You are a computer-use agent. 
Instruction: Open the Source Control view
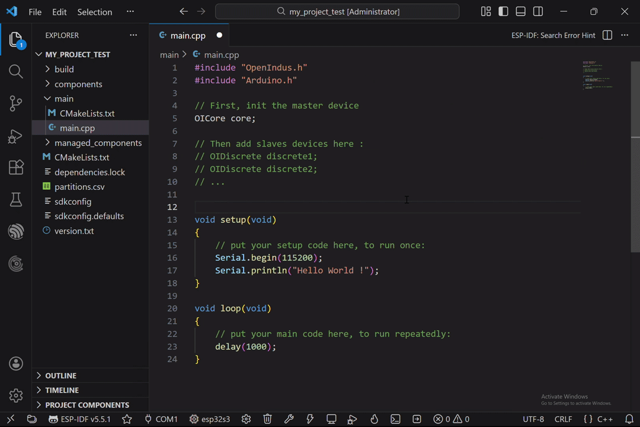click(x=16, y=104)
